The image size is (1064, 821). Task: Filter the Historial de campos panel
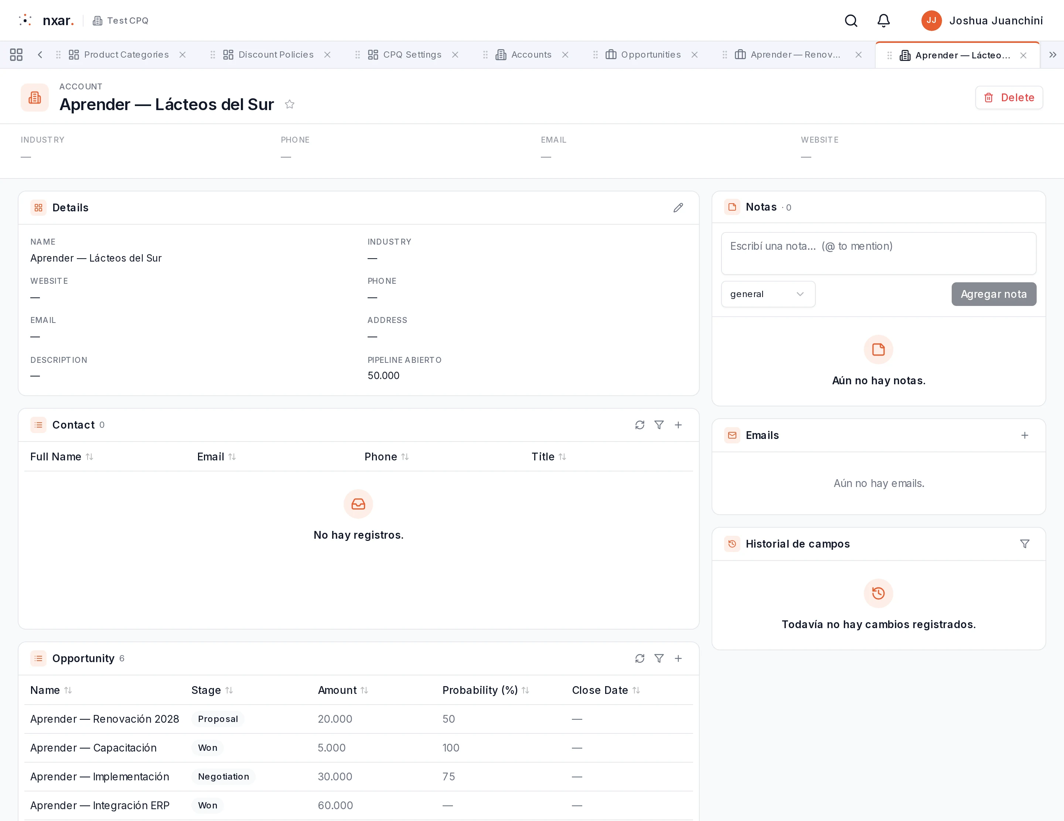[1024, 544]
